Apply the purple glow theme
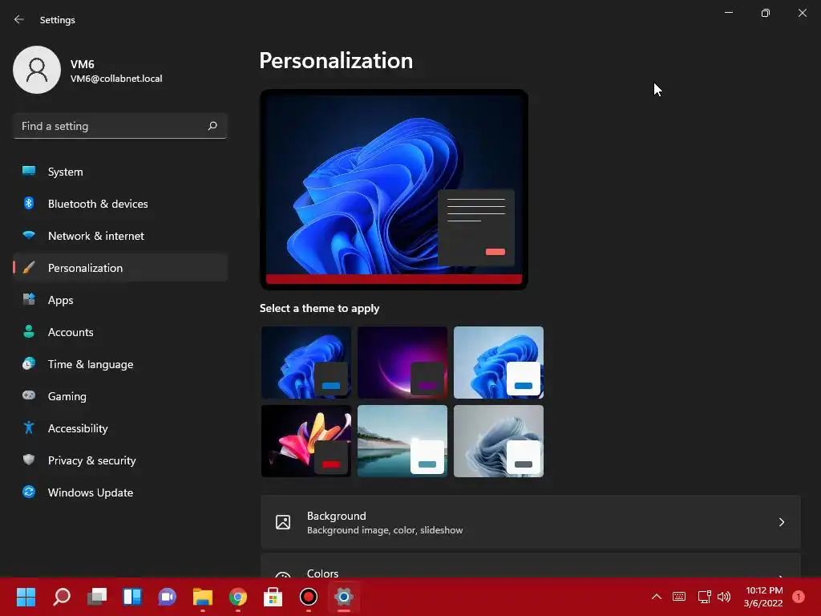 click(x=402, y=363)
